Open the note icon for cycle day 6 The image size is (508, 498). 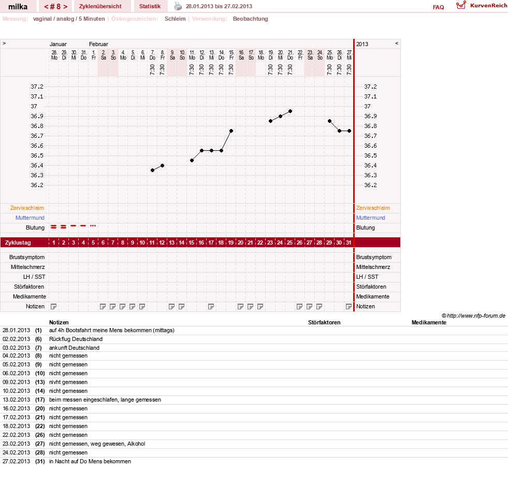tap(103, 306)
